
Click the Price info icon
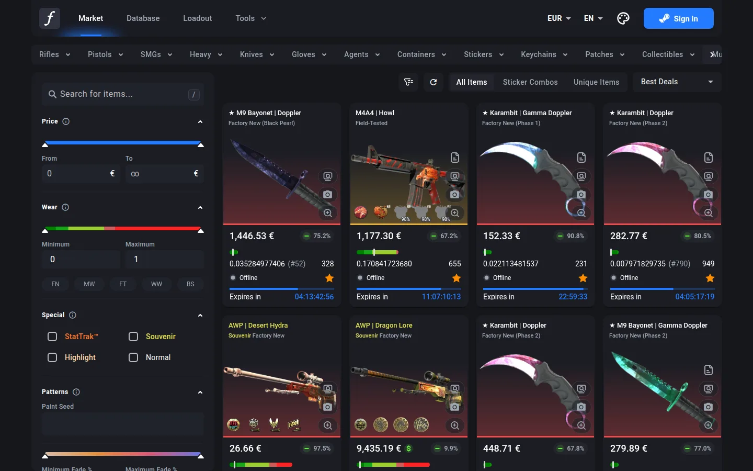click(66, 121)
